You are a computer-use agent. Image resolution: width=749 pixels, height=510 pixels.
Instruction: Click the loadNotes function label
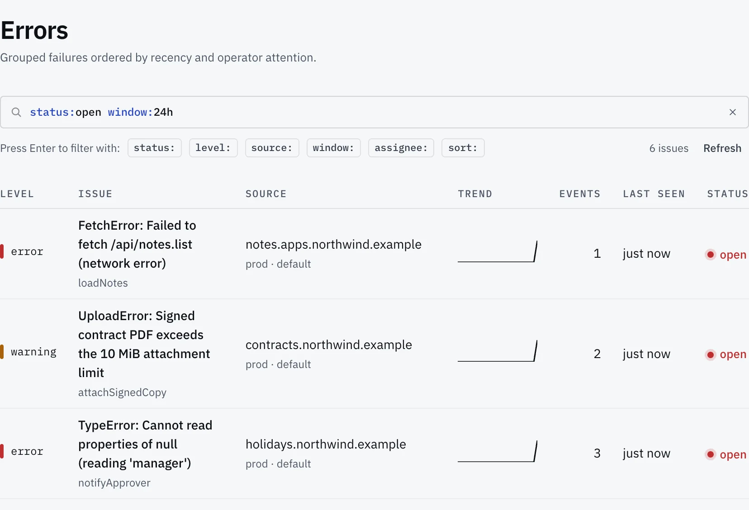[x=103, y=283]
